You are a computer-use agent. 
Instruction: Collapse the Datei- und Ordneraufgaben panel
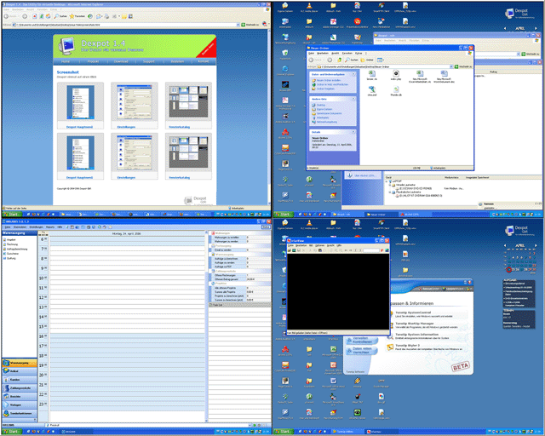pos(354,73)
